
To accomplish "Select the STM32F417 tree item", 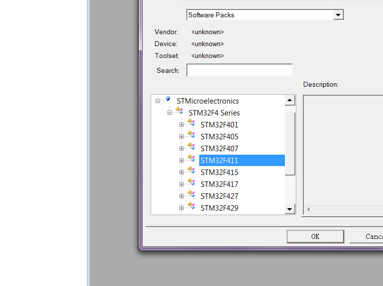I will tap(219, 184).
